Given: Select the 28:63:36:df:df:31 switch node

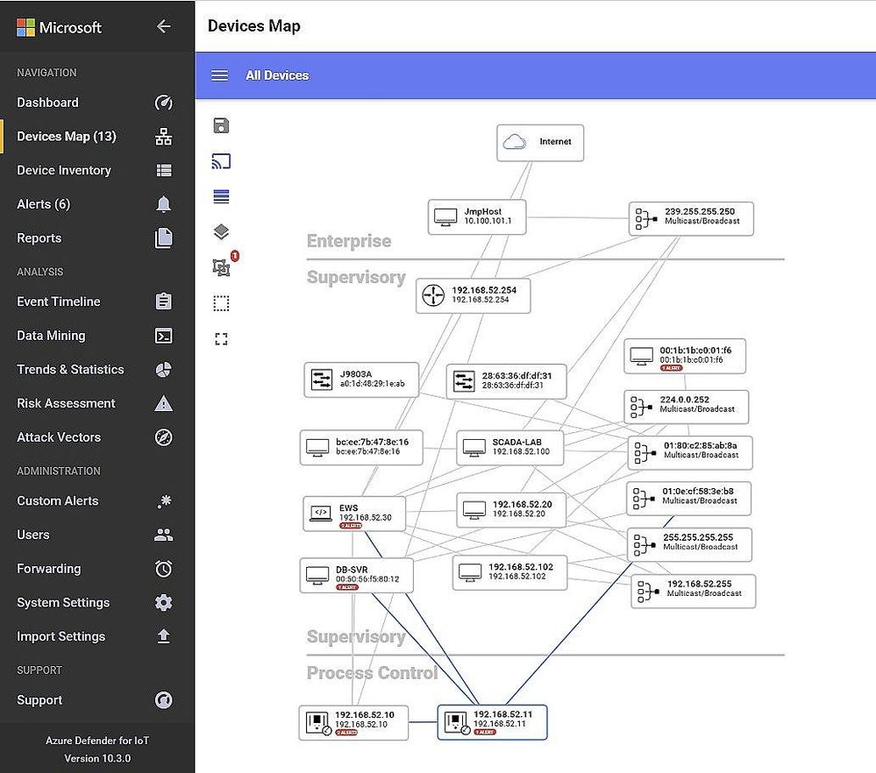Looking at the screenshot, I should click(507, 381).
